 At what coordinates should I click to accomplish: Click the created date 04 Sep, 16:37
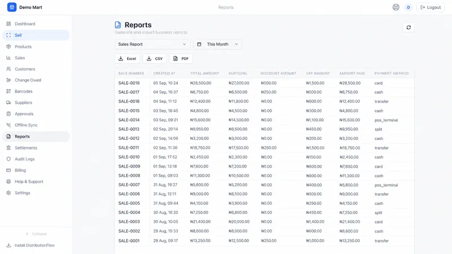pyautogui.click(x=166, y=92)
